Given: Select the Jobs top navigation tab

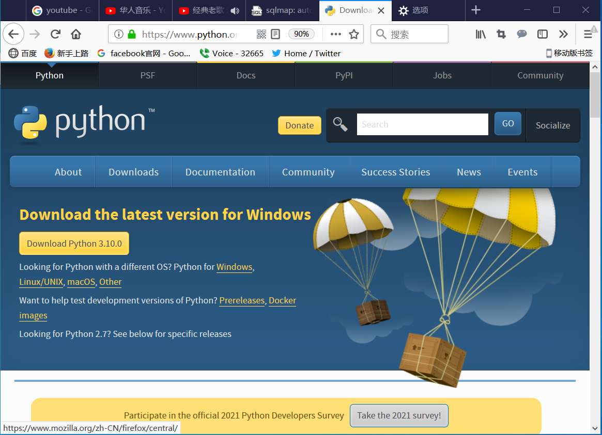Looking at the screenshot, I should [442, 75].
